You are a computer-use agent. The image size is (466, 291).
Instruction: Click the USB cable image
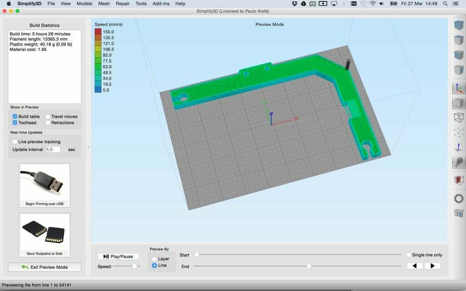point(45,182)
